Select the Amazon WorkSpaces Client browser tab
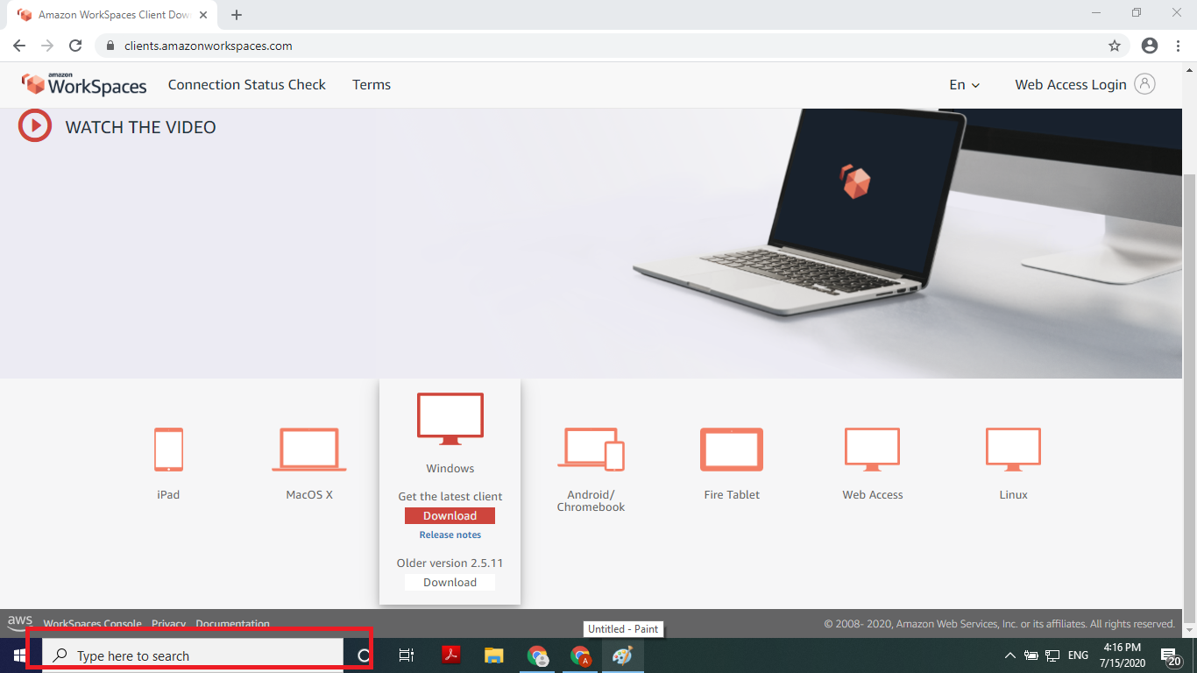The height and width of the screenshot is (673, 1197). 114,15
